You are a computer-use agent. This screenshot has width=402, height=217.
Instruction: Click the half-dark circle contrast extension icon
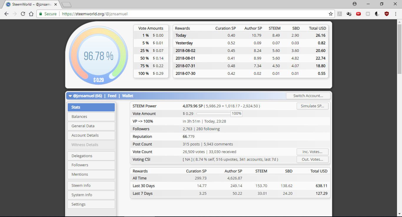(377, 14)
